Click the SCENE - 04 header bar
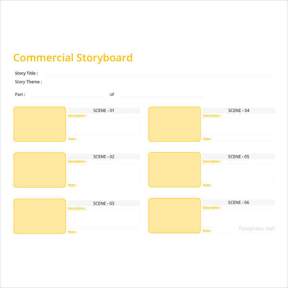Viewport: 288px width, 288px height. point(239,110)
